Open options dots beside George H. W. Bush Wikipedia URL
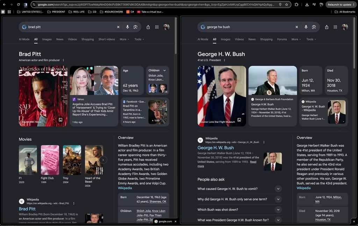Screen dimensions: 358x226 tap(264, 142)
